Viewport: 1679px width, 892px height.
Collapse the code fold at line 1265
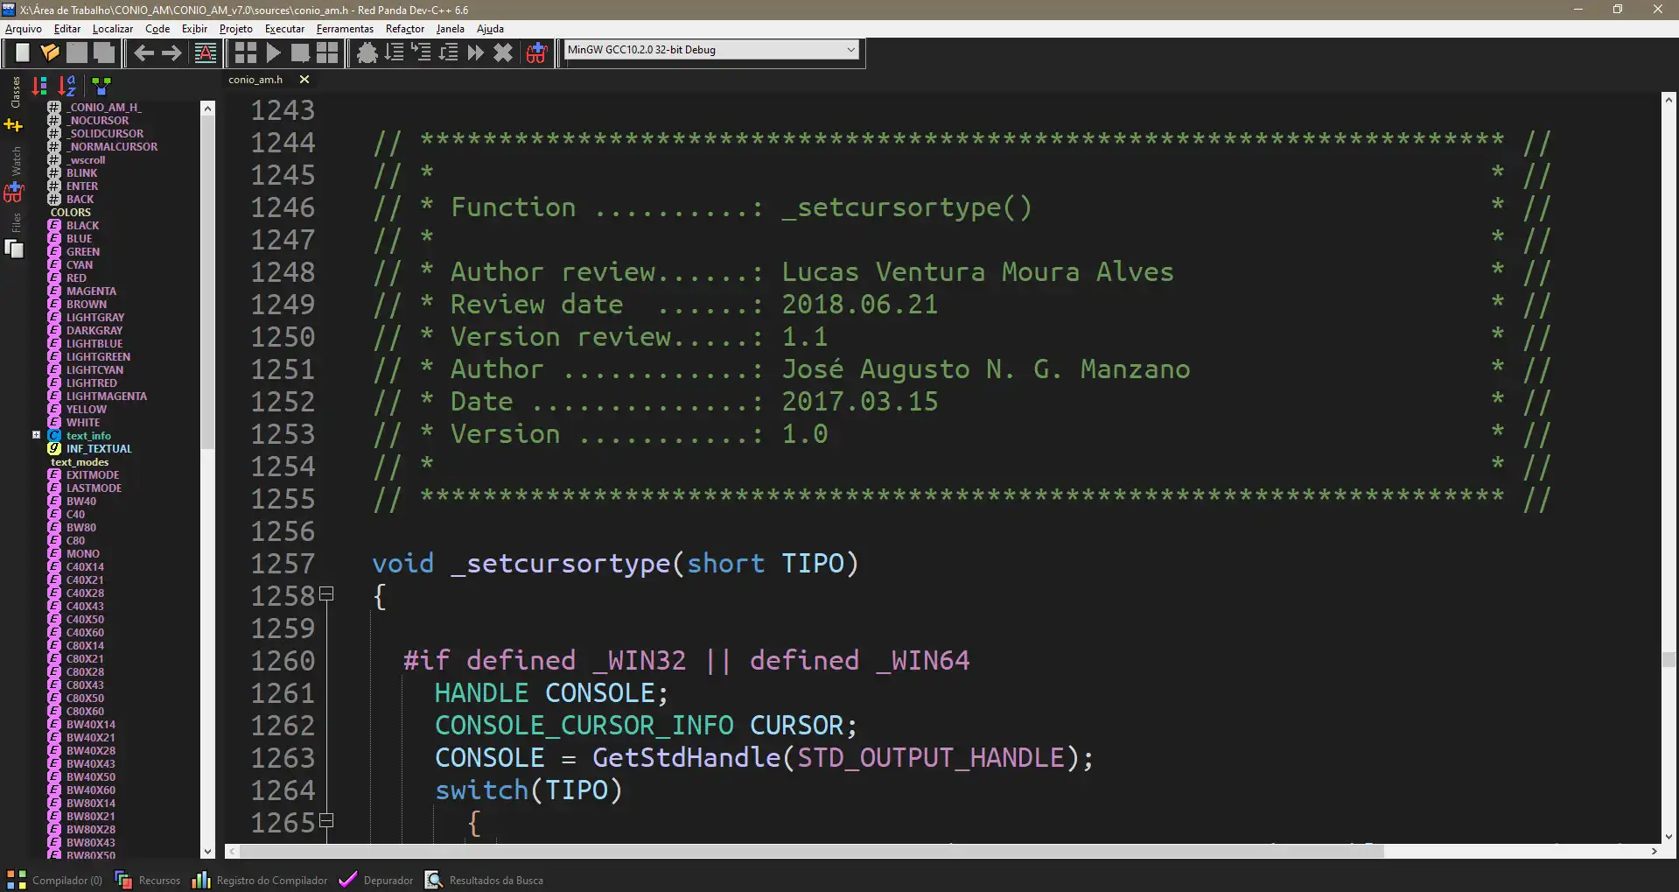pos(326,821)
